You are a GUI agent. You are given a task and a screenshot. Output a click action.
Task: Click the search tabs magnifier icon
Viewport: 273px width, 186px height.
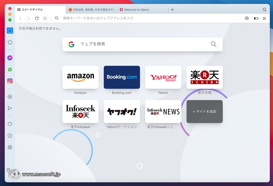click(x=265, y=10)
